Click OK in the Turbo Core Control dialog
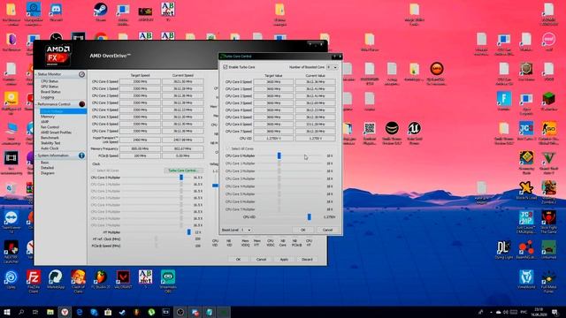The image size is (566, 318). 302,230
